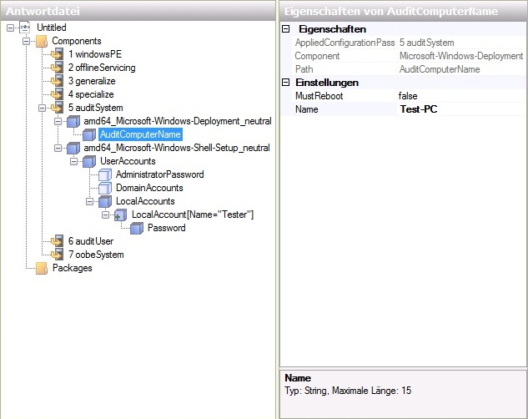Viewport: 528px width, 419px height.
Task: Select the AuditComputerName setting
Action: [141, 134]
